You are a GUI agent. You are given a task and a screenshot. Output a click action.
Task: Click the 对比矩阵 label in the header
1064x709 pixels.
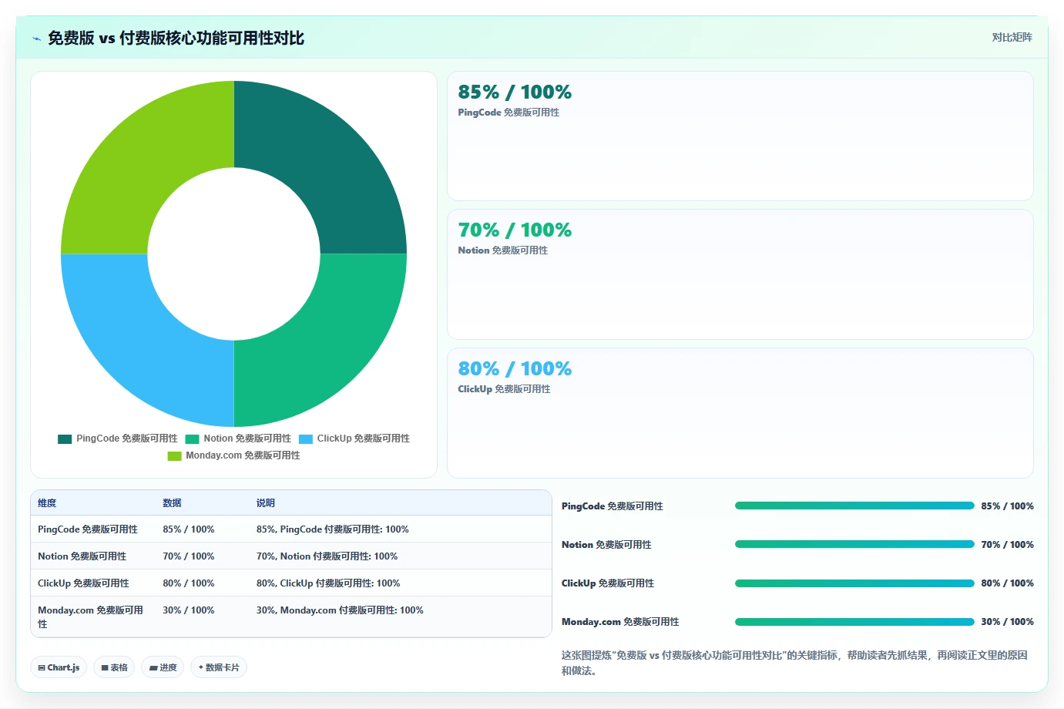1012,37
